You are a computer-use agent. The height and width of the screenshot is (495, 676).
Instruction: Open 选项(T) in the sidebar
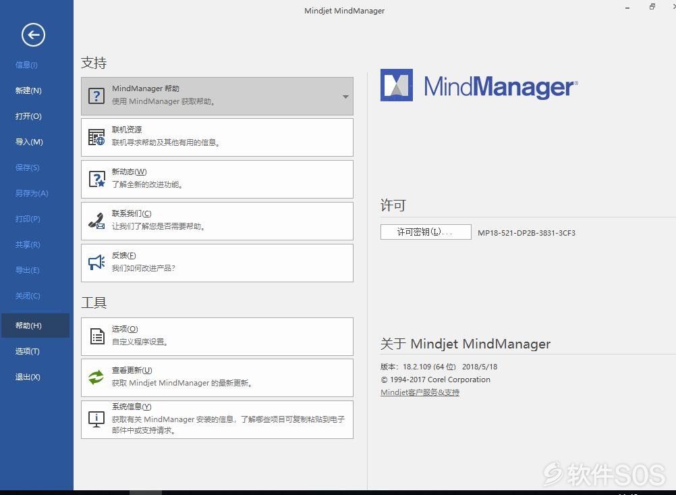coord(27,351)
